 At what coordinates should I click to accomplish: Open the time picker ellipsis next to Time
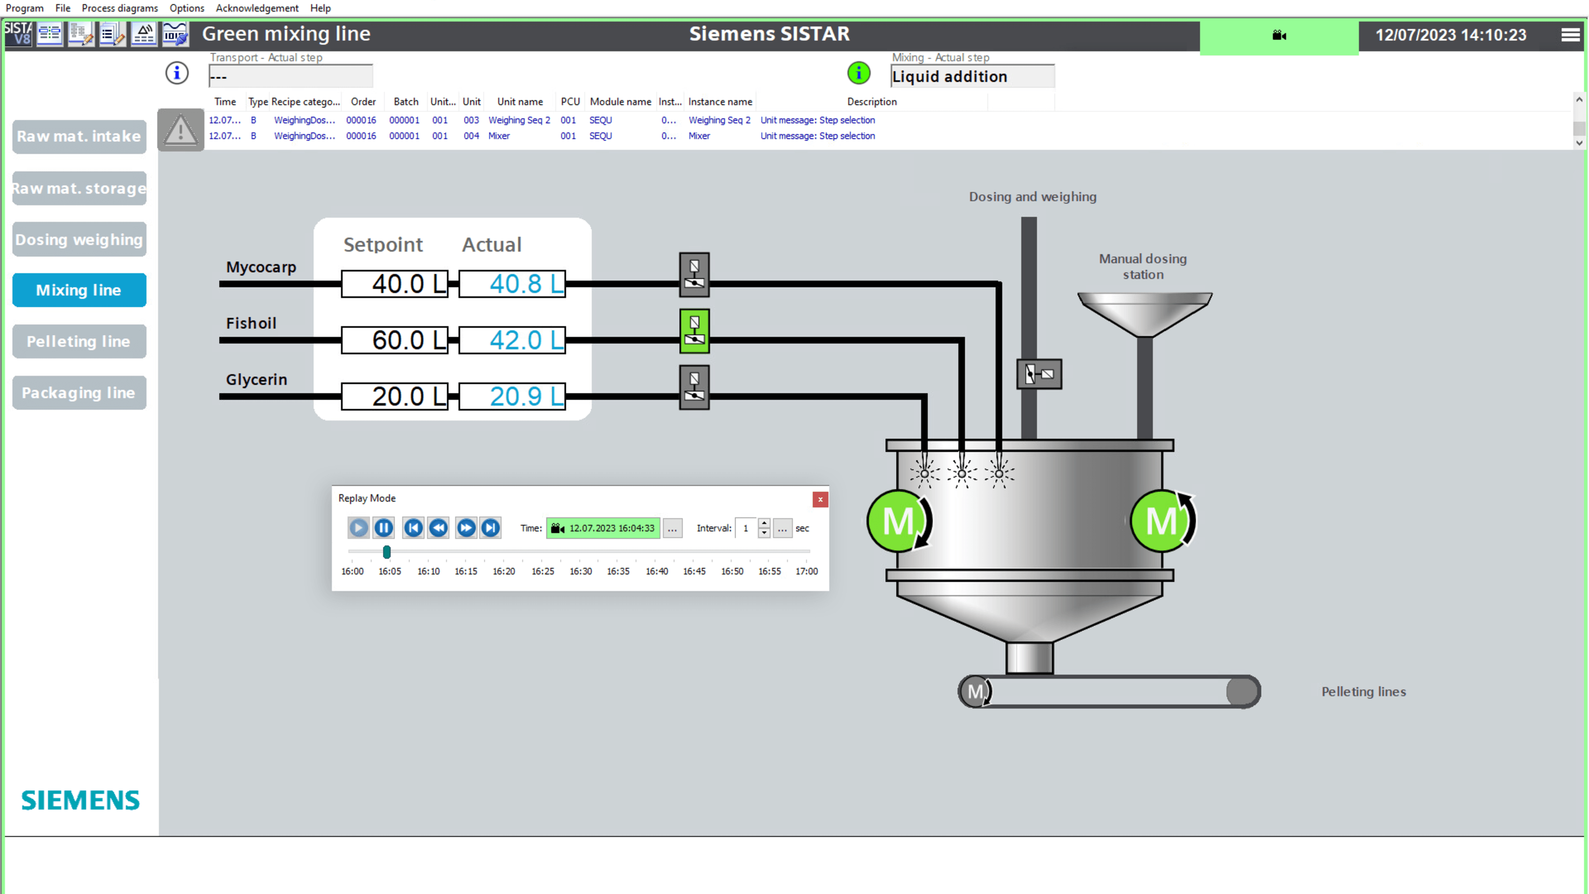[x=672, y=528]
